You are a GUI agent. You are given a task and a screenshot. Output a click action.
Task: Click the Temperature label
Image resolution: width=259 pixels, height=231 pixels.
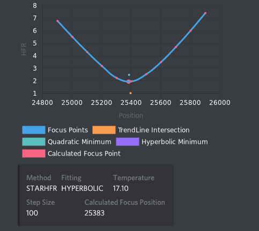click(x=134, y=178)
